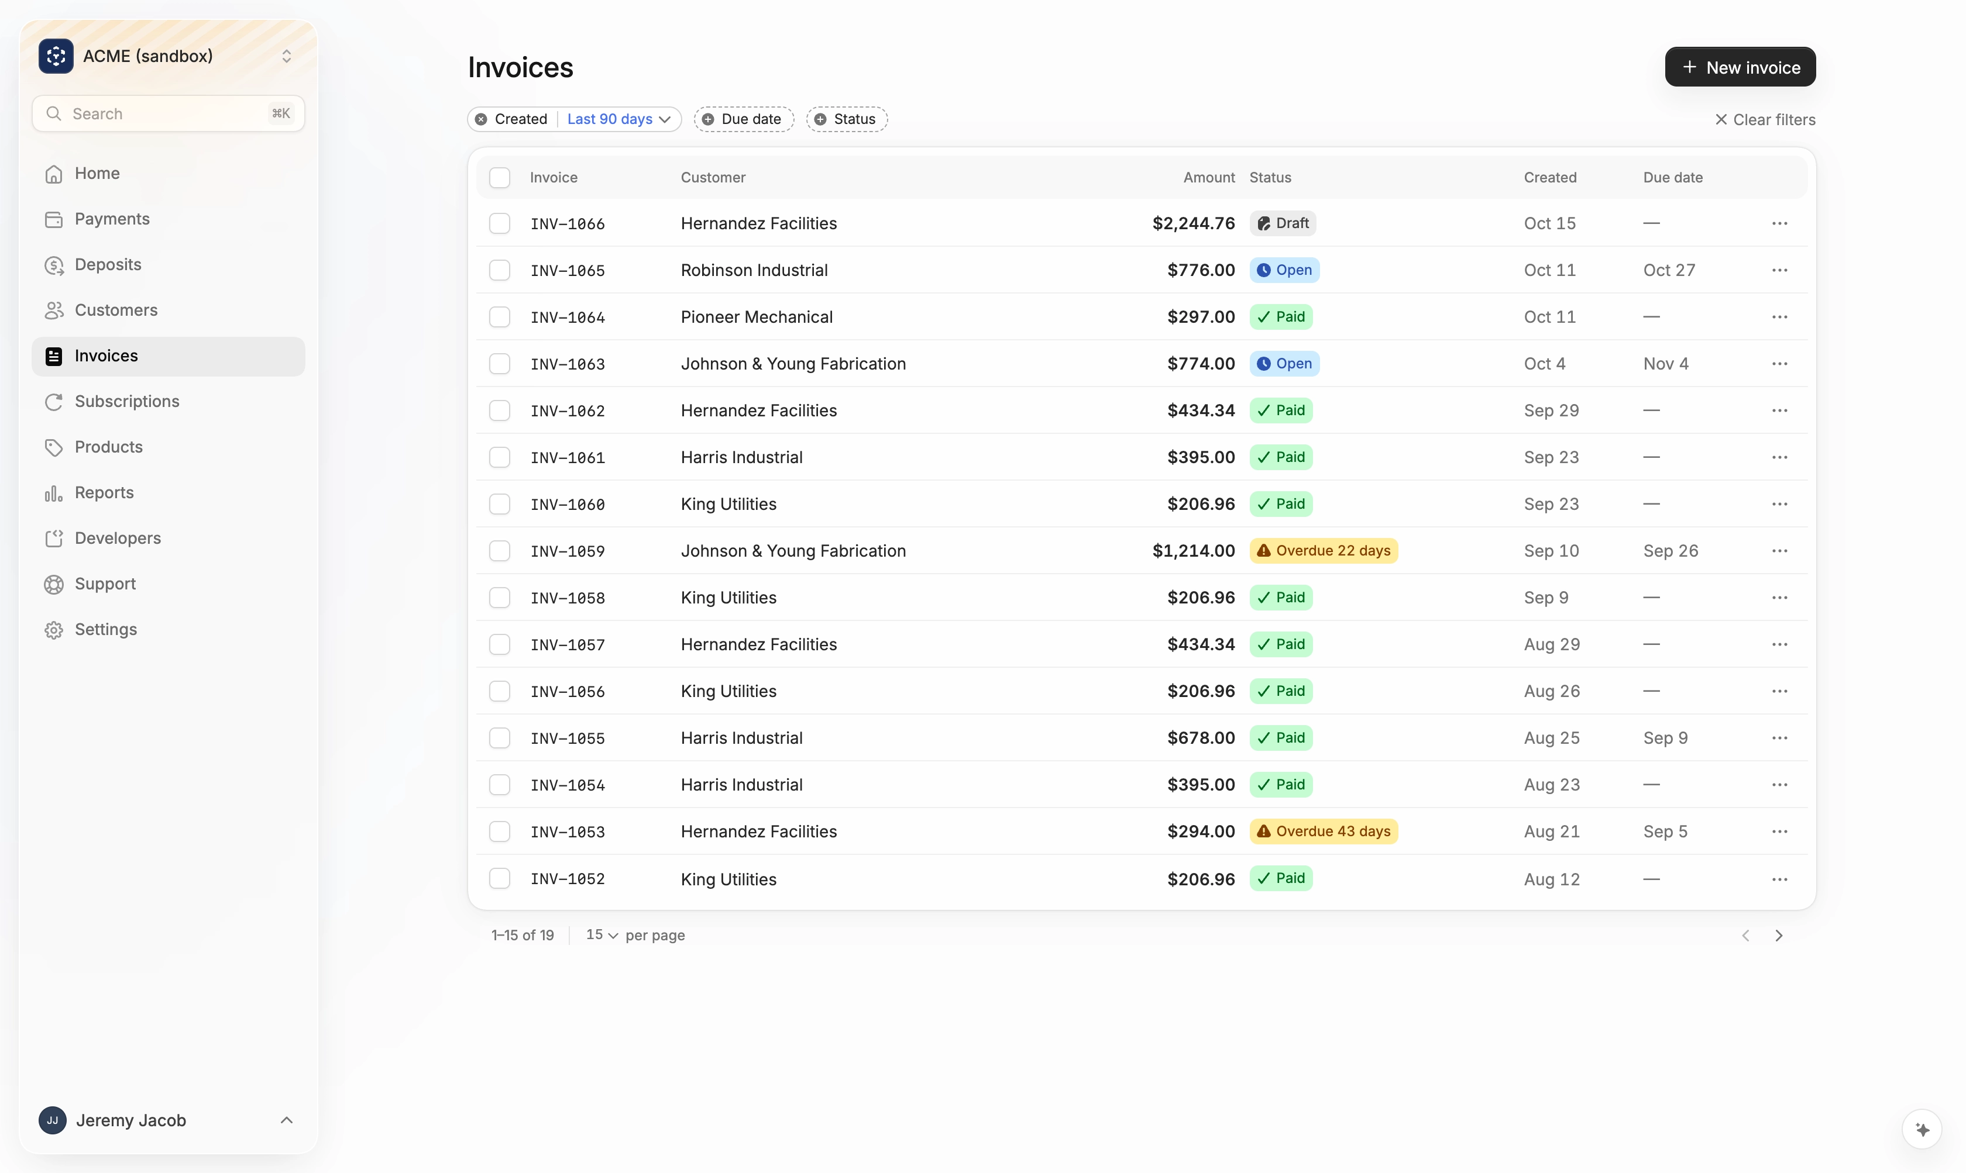The height and width of the screenshot is (1173, 1966).
Task: Change the 15 per page dropdown
Action: (x=602, y=935)
